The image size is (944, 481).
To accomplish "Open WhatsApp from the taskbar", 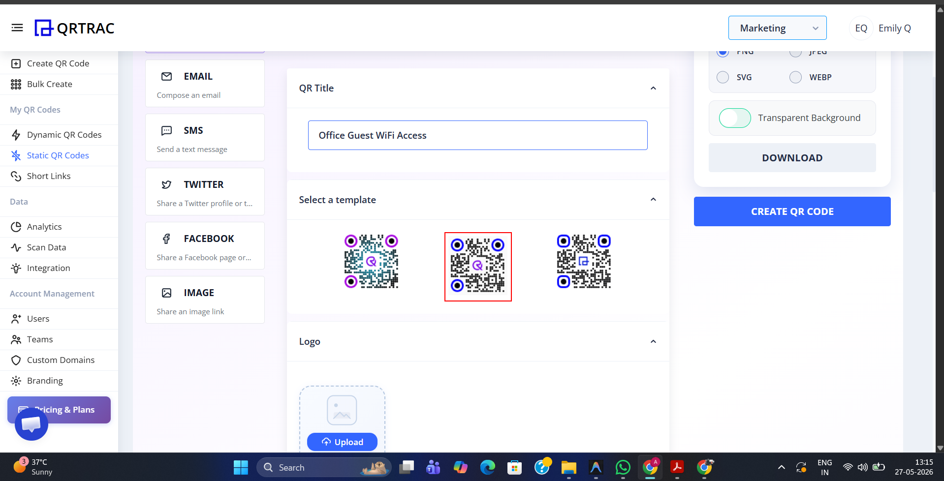I will click(x=623, y=467).
